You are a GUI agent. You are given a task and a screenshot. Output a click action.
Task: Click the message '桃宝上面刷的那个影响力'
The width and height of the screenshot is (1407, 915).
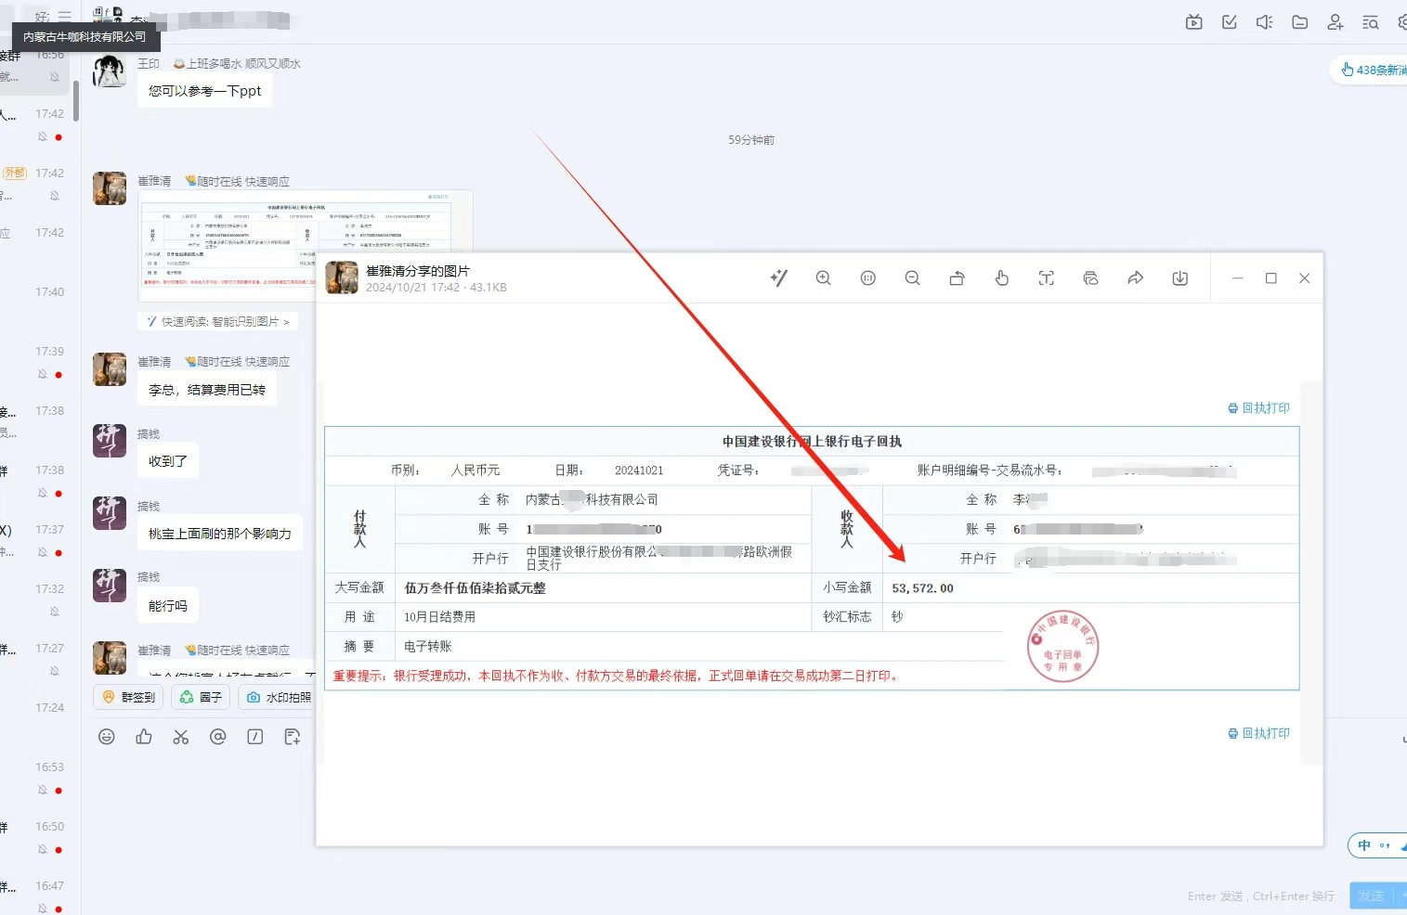click(x=220, y=534)
